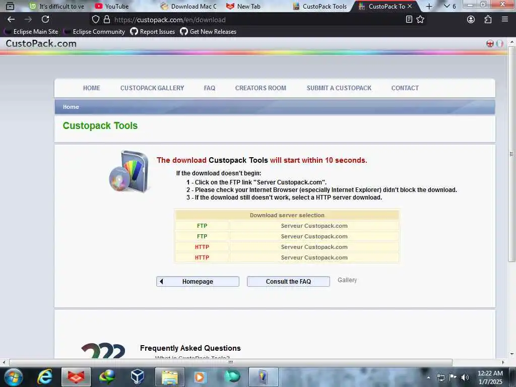Image resolution: width=516 pixels, height=387 pixels.
Task: Open the teal round app taskbar icon
Action: point(232,377)
